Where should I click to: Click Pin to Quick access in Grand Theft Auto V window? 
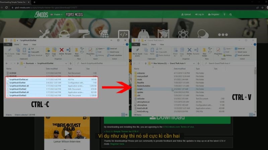137,52
